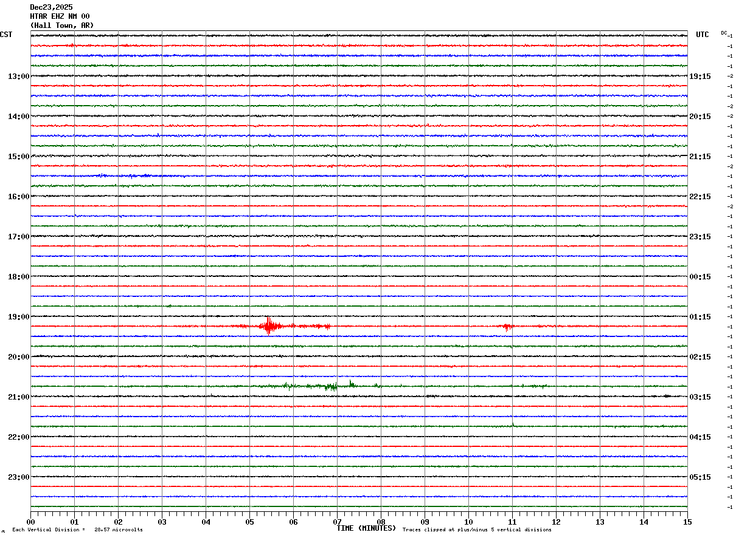Click the location text (Hall Town, AR)
Screen dimensions: 736x538
pyautogui.click(x=62, y=26)
